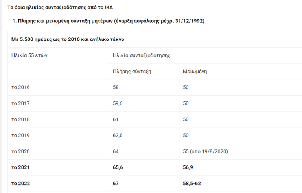Click the '58,5-62' reduced pension cell
The height and width of the screenshot is (193, 302).
click(x=193, y=184)
